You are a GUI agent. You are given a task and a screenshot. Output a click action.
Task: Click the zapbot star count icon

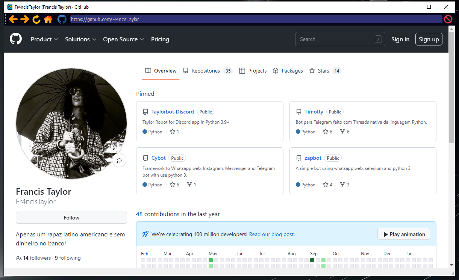pyautogui.click(x=326, y=185)
